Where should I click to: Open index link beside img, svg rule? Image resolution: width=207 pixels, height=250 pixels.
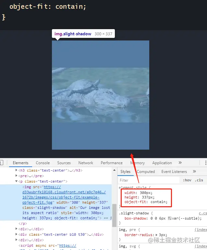201,246
